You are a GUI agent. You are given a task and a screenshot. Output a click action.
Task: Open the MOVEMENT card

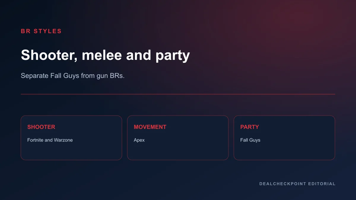point(178,138)
